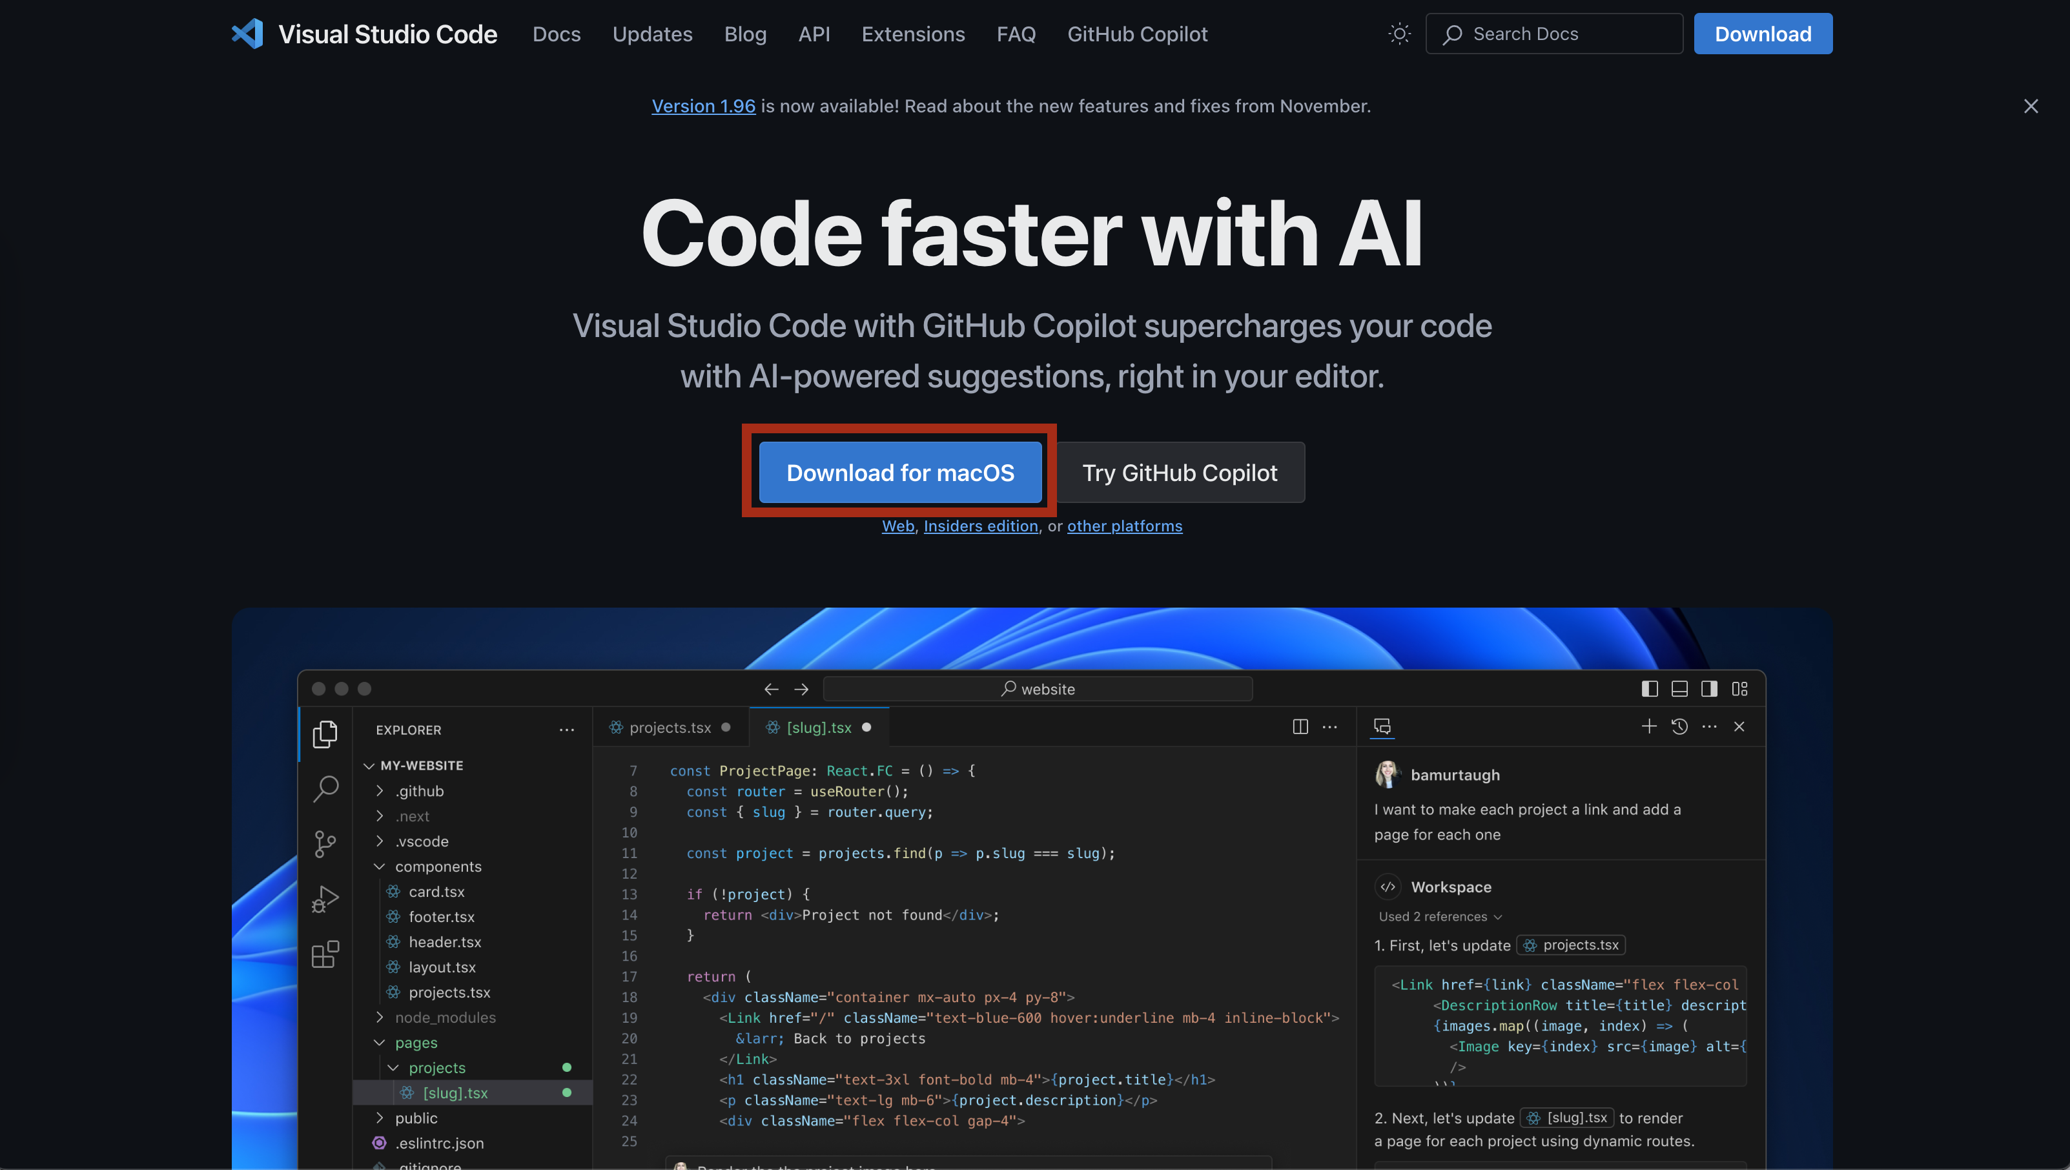
Task: Open the Extensions nav item
Action: tap(913, 34)
